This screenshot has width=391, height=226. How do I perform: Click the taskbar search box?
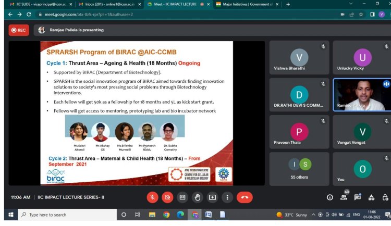pyautogui.click(x=67, y=215)
